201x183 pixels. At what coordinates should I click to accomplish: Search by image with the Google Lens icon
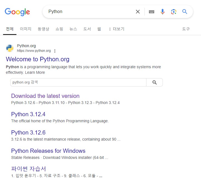[174, 12]
